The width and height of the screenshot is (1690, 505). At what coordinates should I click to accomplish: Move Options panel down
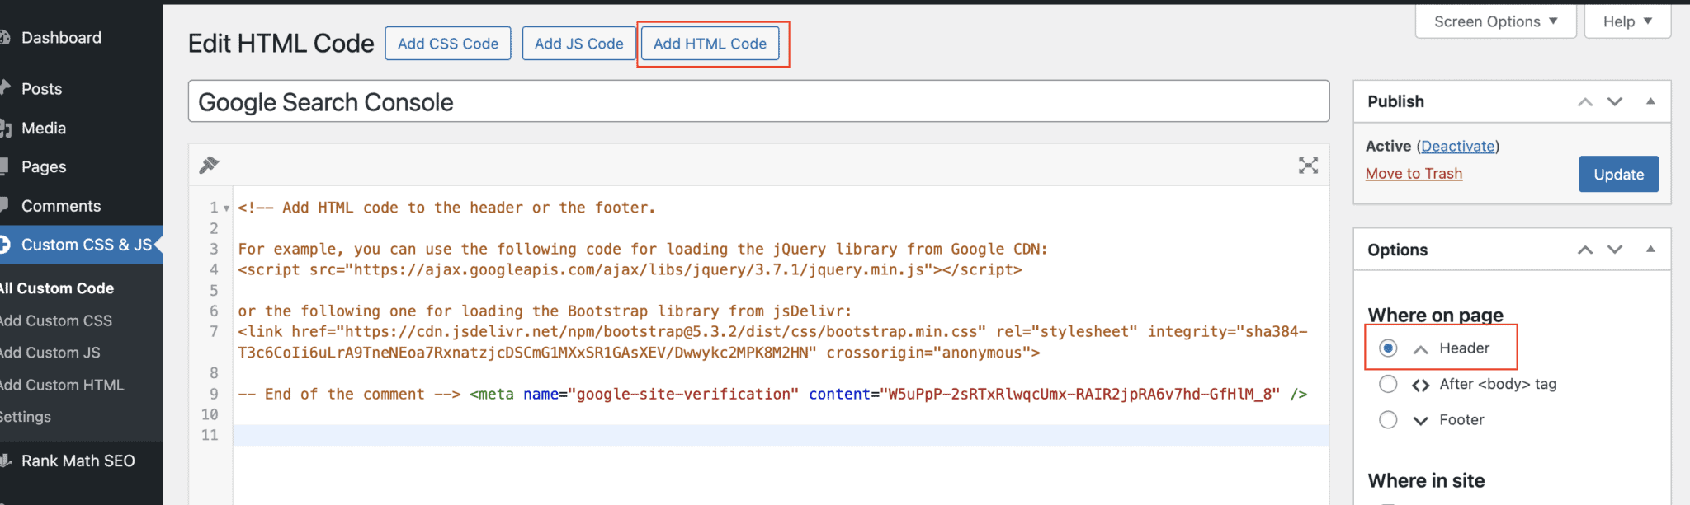pyautogui.click(x=1615, y=250)
